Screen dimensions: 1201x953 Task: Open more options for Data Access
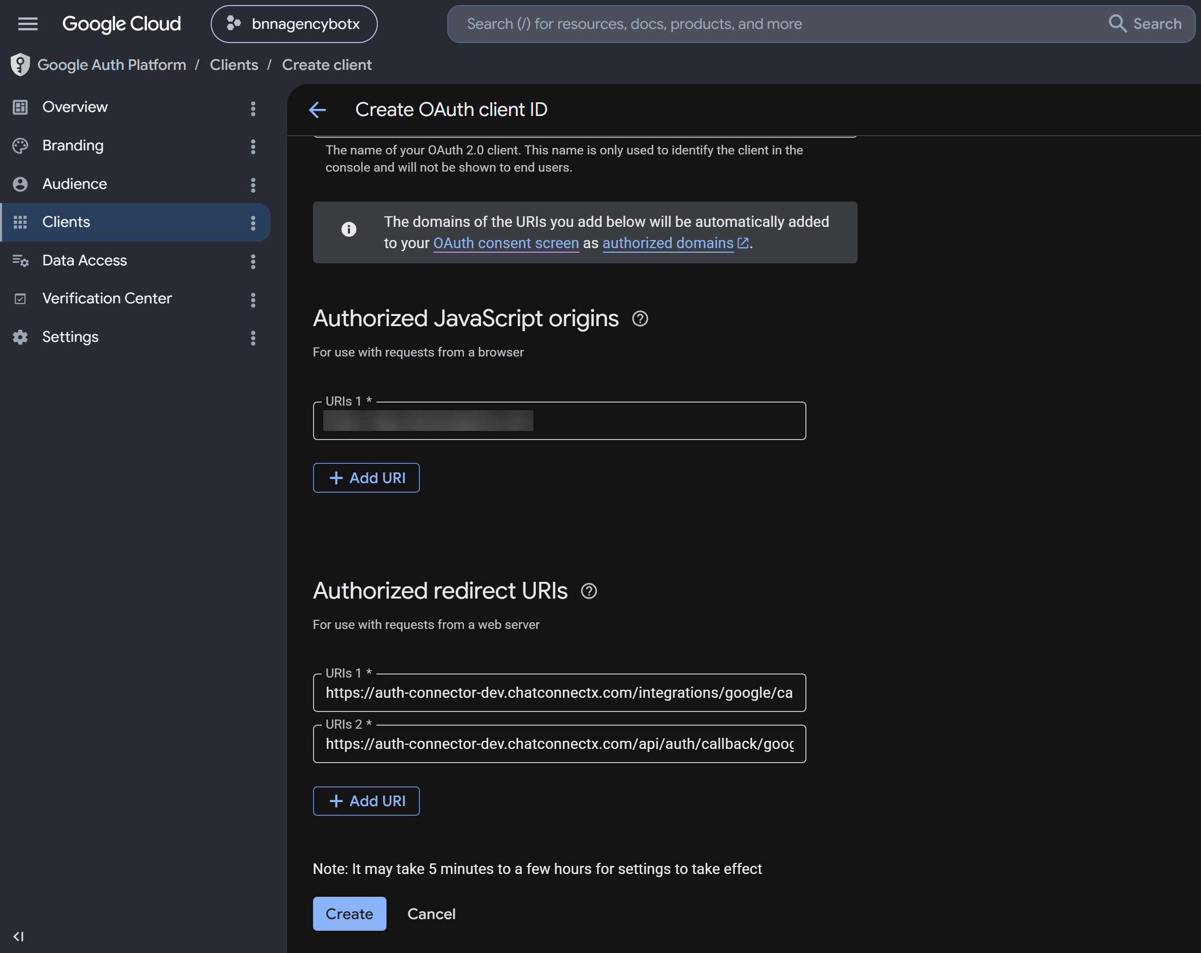click(253, 261)
